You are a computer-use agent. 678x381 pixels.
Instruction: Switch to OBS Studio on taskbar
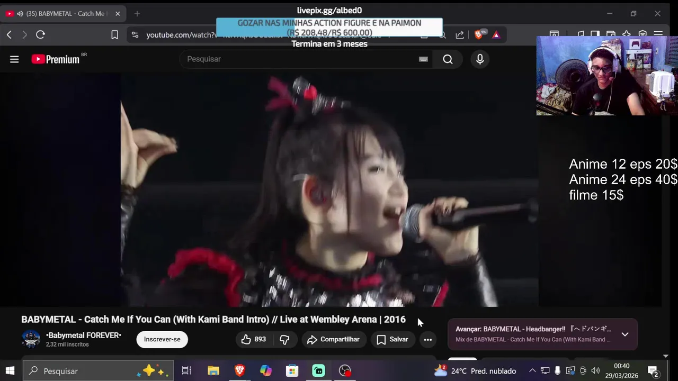(345, 371)
